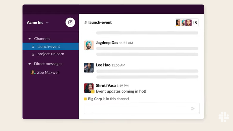Collapse the Direct messages section triangle

tap(30, 64)
